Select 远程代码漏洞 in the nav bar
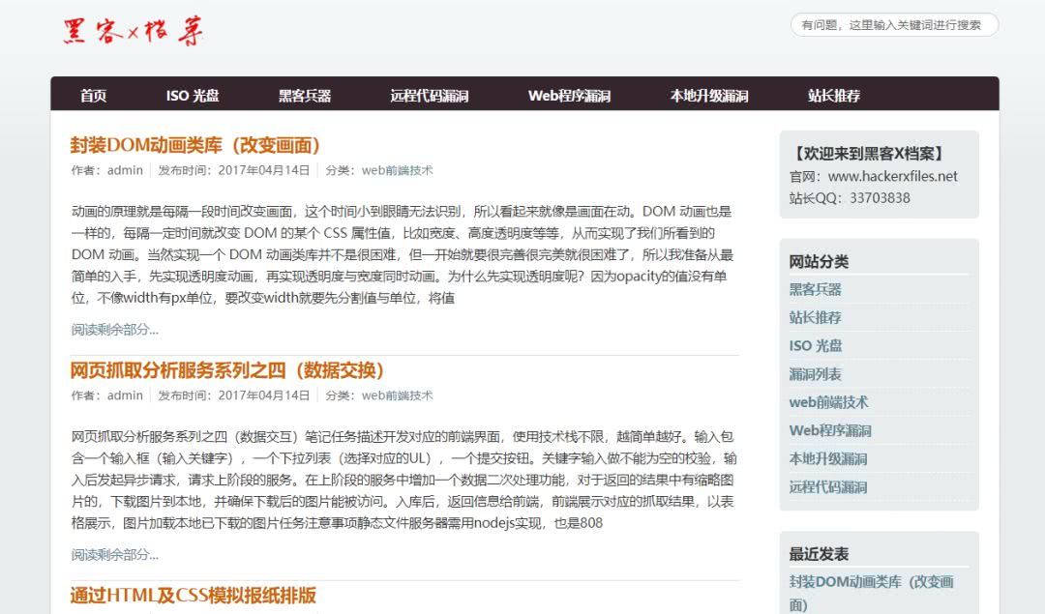The image size is (1045, 614). pos(430,95)
